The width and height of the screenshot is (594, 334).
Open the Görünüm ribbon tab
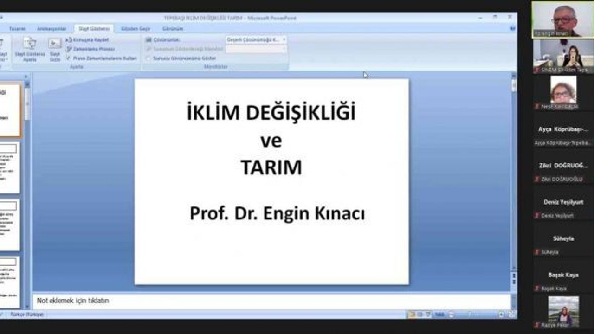pos(173,29)
